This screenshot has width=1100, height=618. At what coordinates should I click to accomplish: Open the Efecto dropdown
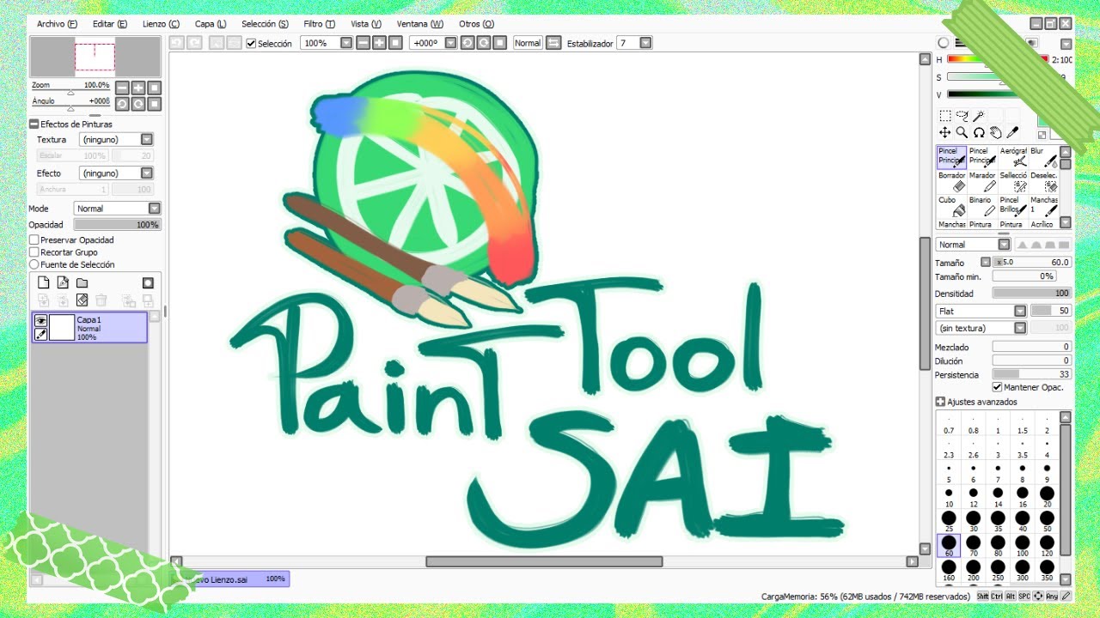[147, 173]
